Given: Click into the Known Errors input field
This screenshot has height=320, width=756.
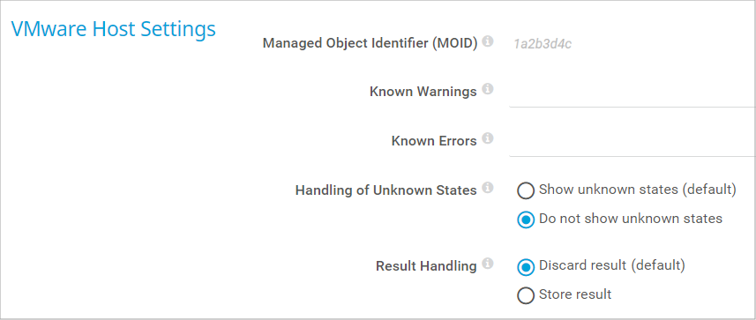Looking at the screenshot, I should tap(632, 143).
